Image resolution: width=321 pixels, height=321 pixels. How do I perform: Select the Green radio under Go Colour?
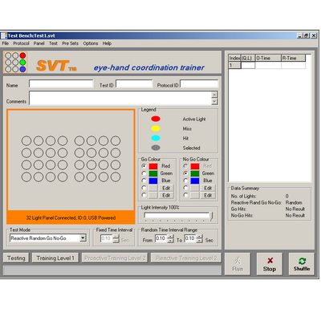[x=144, y=173]
